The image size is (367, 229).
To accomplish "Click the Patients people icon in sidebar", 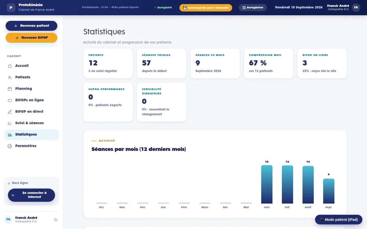I will click(x=10, y=77).
